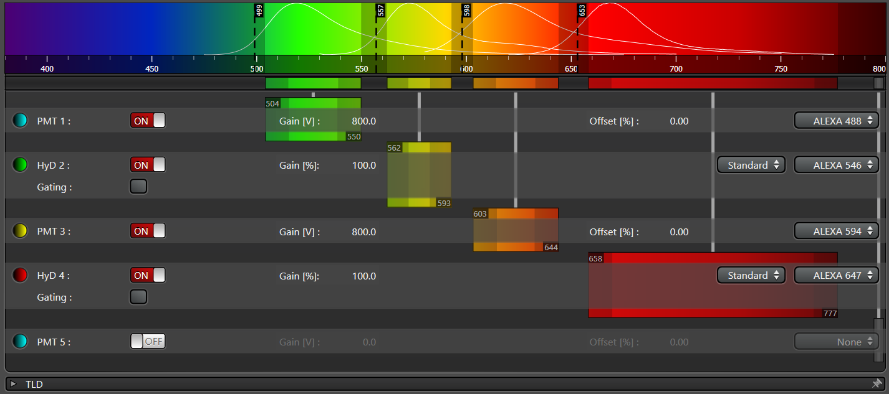
Task: Click the PMT 1 Gain value 800.0
Action: [x=363, y=121]
